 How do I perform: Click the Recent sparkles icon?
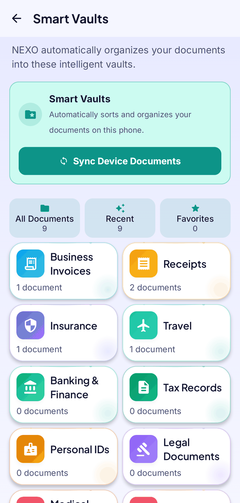click(120, 208)
